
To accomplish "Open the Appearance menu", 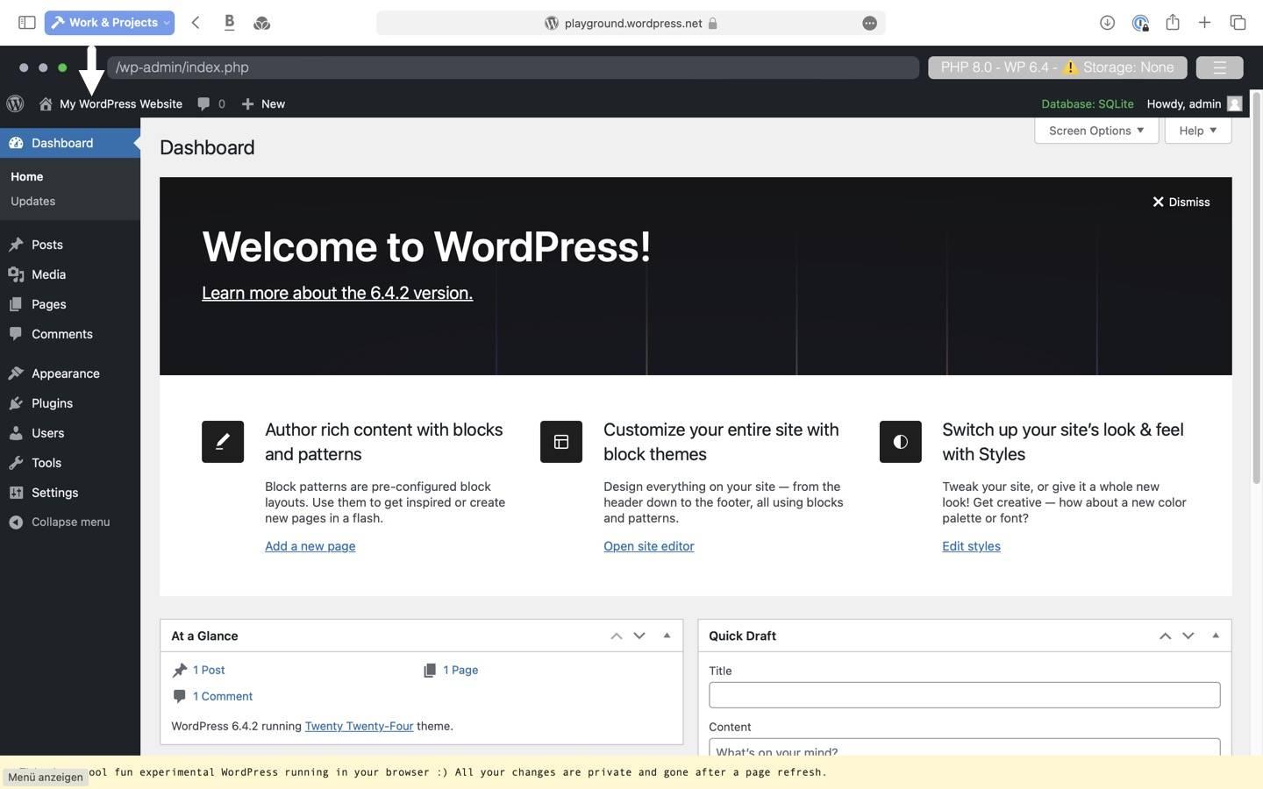I will point(70,373).
